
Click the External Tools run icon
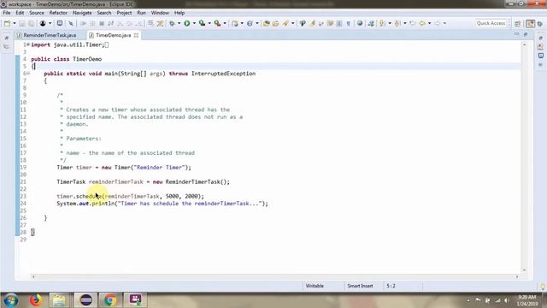pyautogui.click(x=217, y=23)
